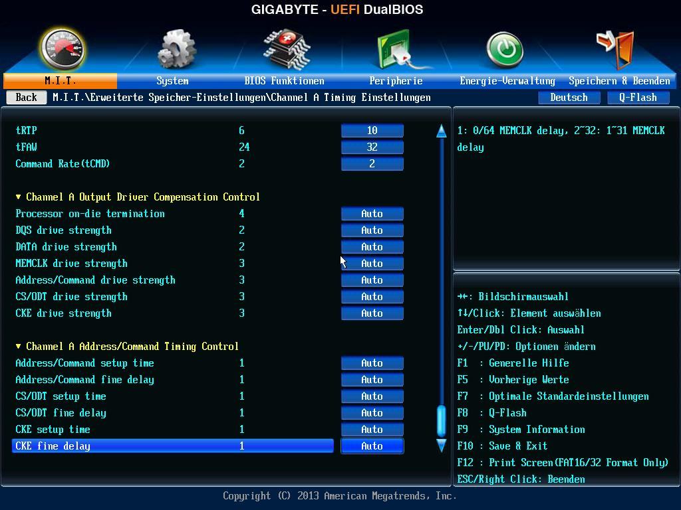Image resolution: width=681 pixels, height=510 pixels.
Task: Open Address/Command fine delay Auto field
Action: pos(372,379)
